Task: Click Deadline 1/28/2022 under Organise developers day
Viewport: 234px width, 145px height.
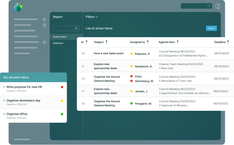Action: (x=16, y=104)
